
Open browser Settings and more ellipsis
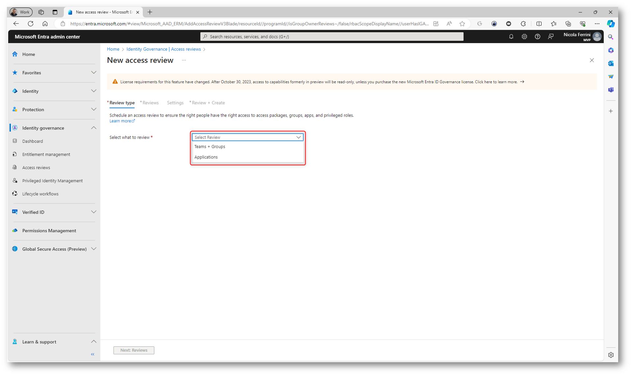597,24
